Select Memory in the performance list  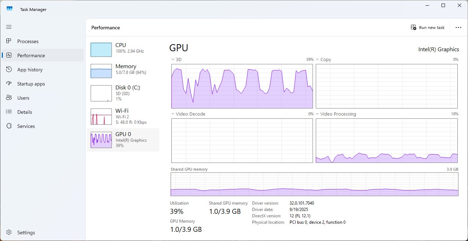click(x=123, y=71)
